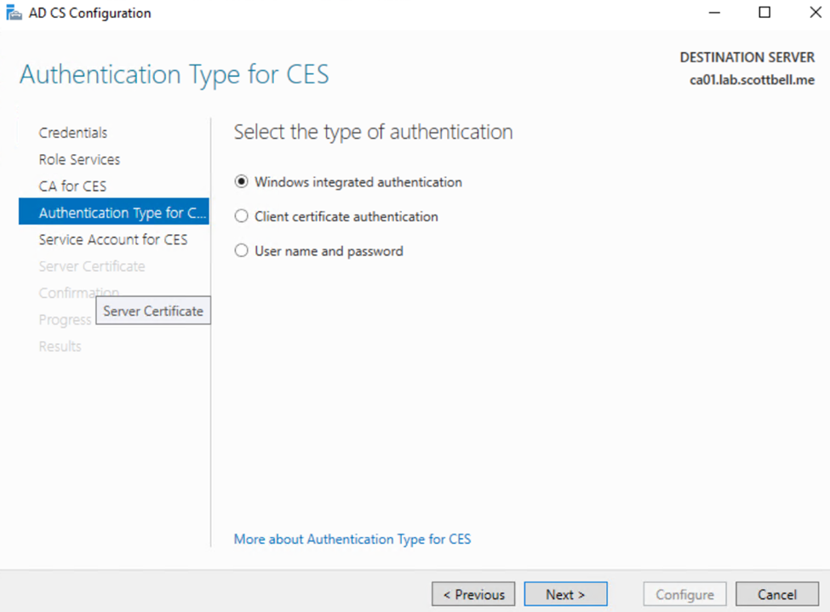Go to the Credentials step
Viewport: 830px width, 612px height.
pos(73,133)
